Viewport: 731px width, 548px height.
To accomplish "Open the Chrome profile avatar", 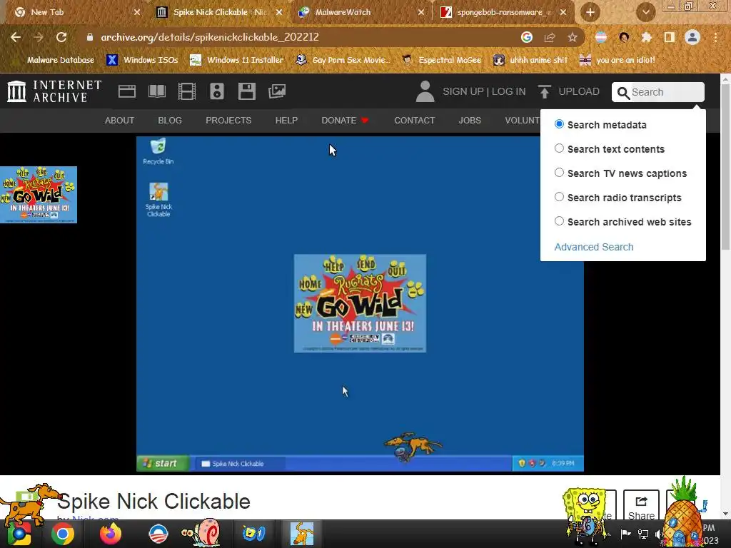I will [692, 37].
